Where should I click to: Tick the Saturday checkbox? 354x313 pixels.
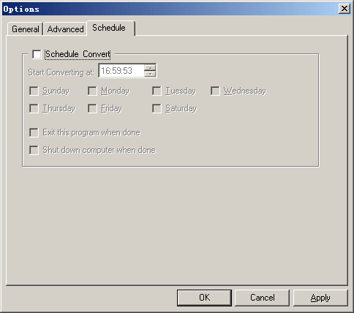pyautogui.click(x=157, y=108)
